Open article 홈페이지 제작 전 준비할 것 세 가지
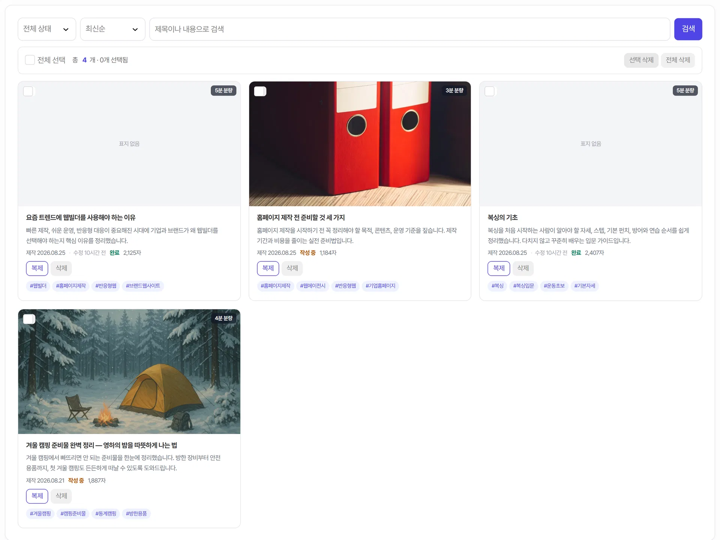 300,218
